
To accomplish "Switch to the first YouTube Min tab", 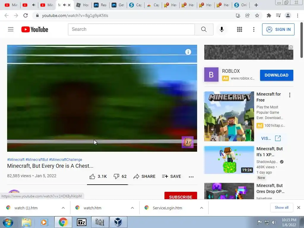I will pyautogui.click(x=11, y=5).
